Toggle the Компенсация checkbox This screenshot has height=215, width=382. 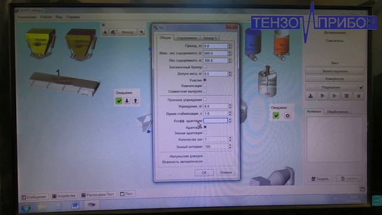pos(205,85)
